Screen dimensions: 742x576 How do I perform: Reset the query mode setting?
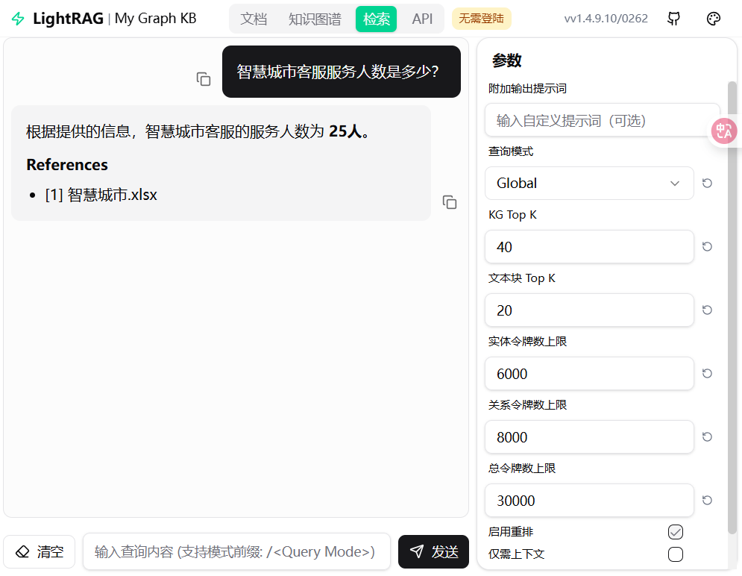click(x=707, y=183)
